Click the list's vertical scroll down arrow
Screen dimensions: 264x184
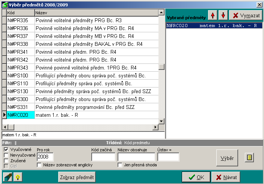tap(161, 121)
